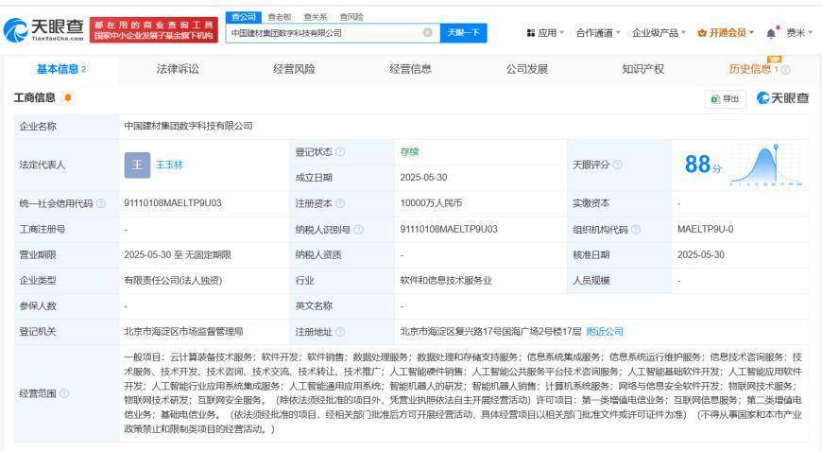Click the 88分 score value

pos(703,165)
